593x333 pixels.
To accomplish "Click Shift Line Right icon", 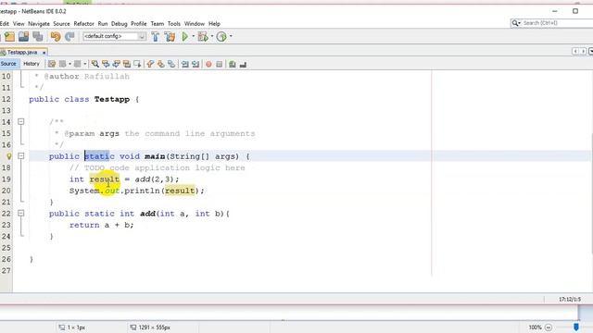I will point(196,64).
